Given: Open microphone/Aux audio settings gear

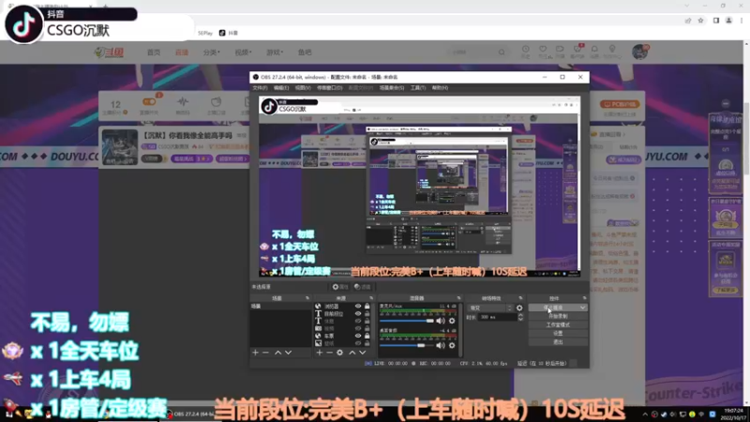Looking at the screenshot, I should (452, 321).
